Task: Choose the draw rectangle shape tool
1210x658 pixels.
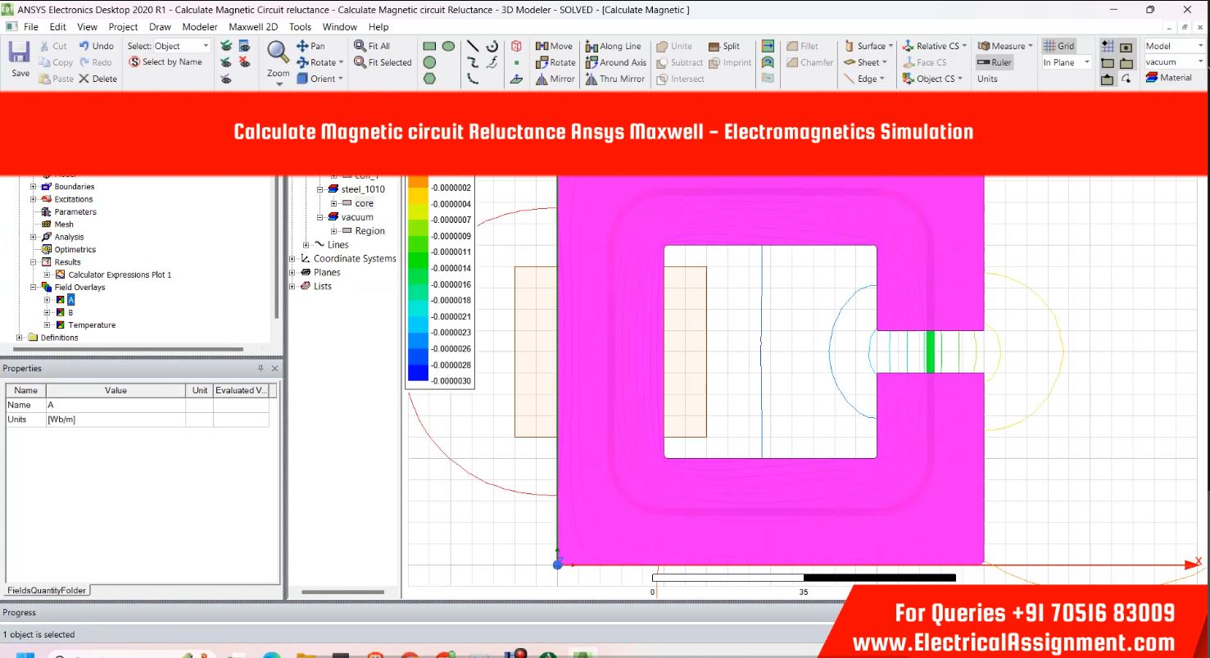Action: pos(429,46)
